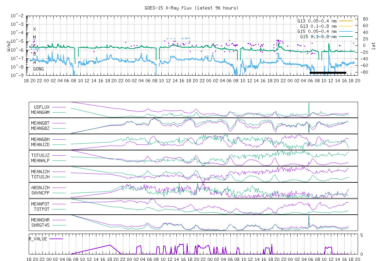Select the MEANGBH series label
Image resolution: width=392 pixels, height=261 pixels.
(x=40, y=139)
